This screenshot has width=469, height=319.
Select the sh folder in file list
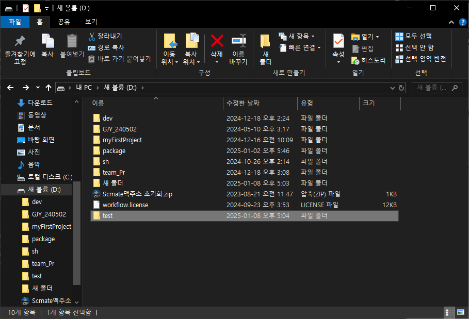pyautogui.click(x=245, y=162)
